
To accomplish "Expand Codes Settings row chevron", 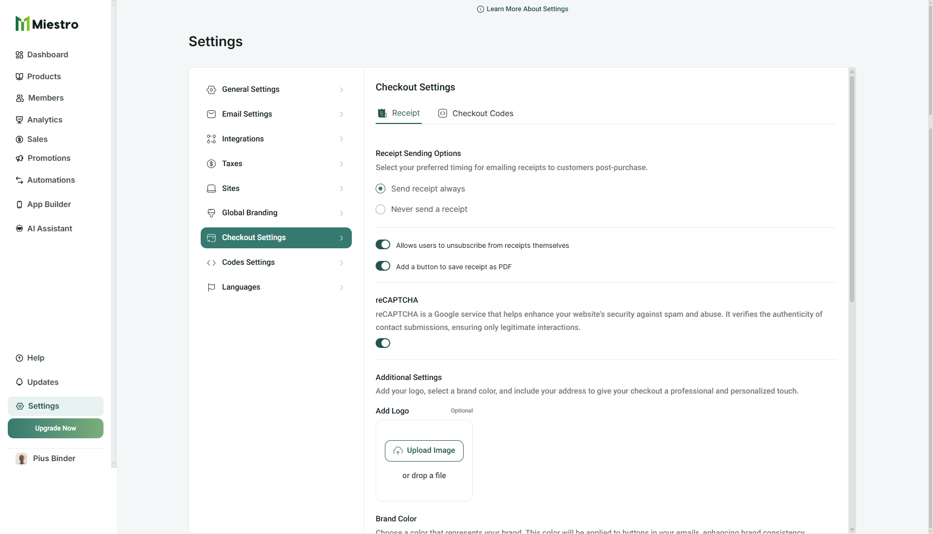I will (342, 263).
